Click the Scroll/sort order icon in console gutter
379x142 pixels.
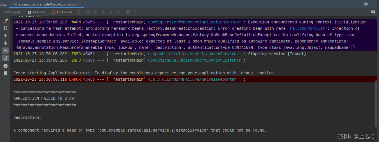pyautogui.click(x=6, y=28)
